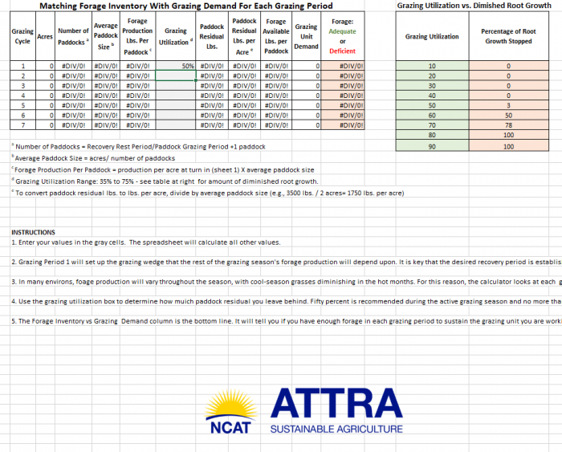The width and height of the screenshot is (562, 452).
Task: Select the utilization value 90 cell
Action: [x=432, y=147]
